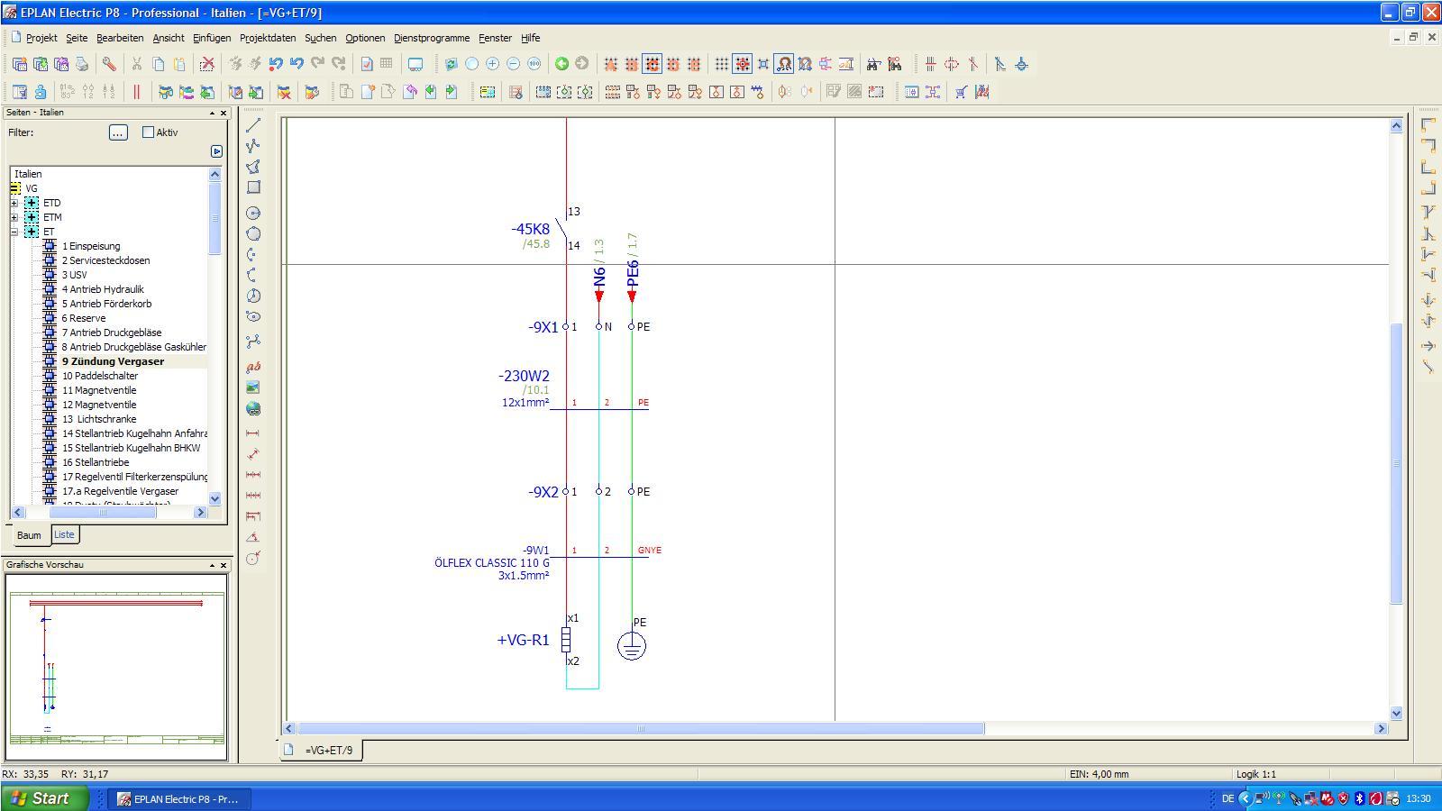Open the Hilfe menu

(531, 38)
